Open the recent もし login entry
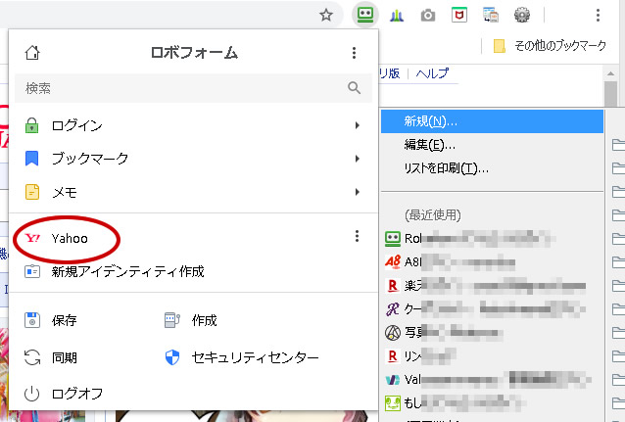Viewport: 625px width, 422px height. coord(493,402)
